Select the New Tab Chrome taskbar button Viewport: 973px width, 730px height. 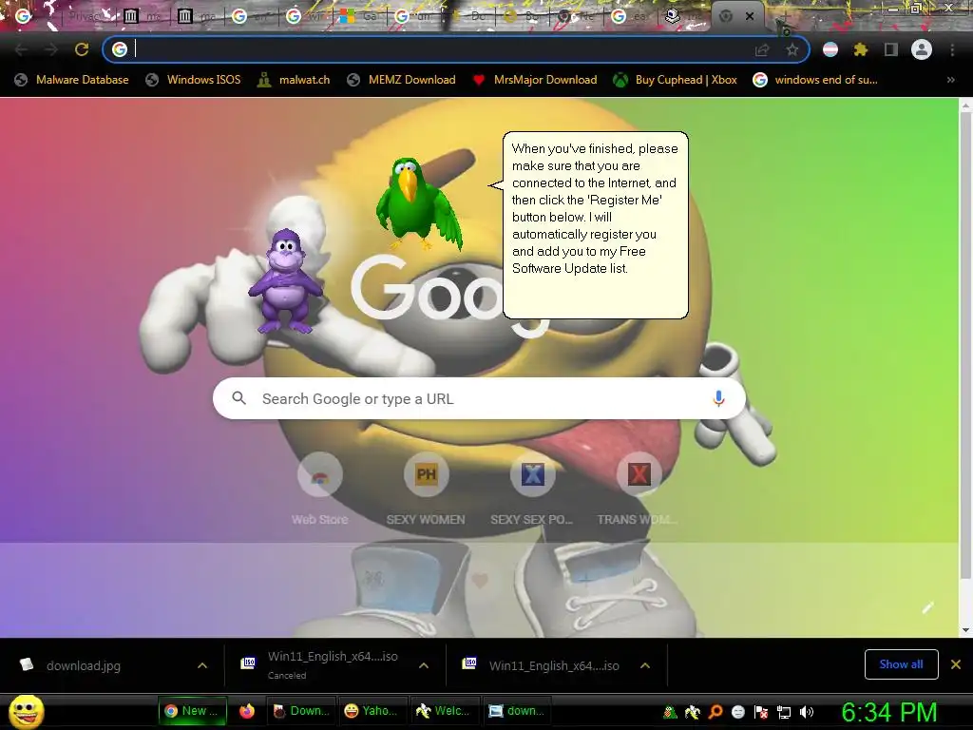pyautogui.click(x=193, y=711)
